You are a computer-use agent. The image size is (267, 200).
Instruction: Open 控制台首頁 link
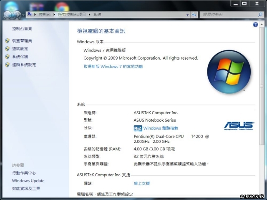[22, 29]
